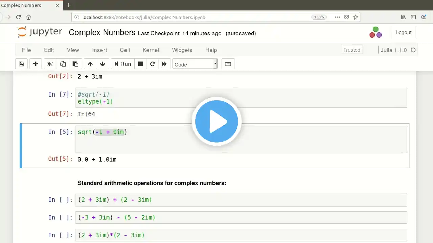Screen dimensions: 433x243
Task: Click the eltype(-1) code cell
Action: pyautogui.click(x=241, y=98)
